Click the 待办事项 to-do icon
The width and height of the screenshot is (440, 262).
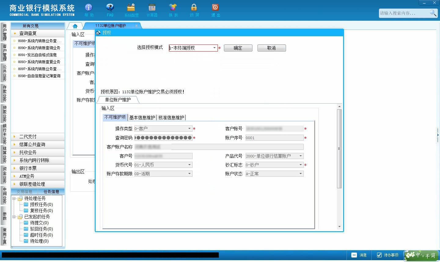pos(379,255)
